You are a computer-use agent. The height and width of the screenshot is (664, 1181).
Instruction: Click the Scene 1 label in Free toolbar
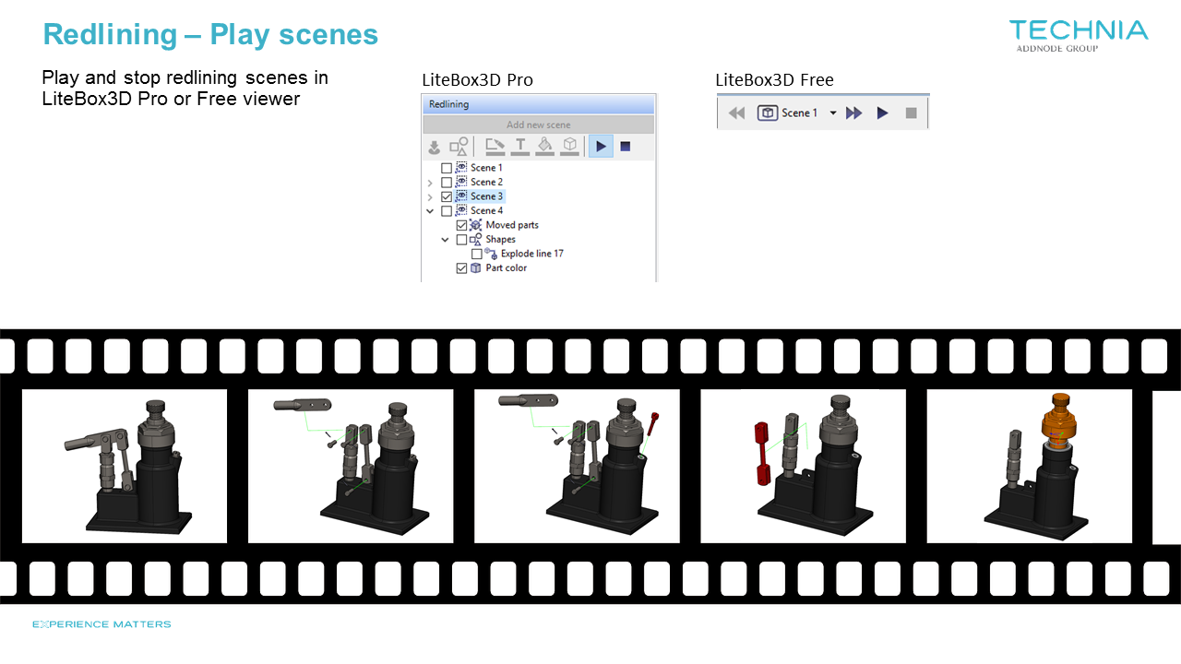tap(800, 113)
